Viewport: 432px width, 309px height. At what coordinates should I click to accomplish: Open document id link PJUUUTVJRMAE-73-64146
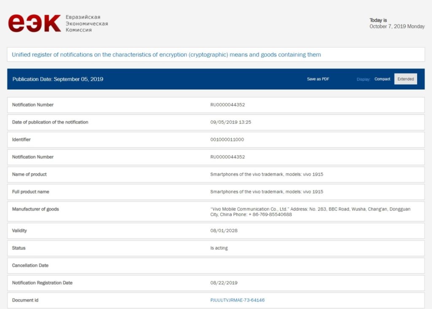pyautogui.click(x=238, y=300)
